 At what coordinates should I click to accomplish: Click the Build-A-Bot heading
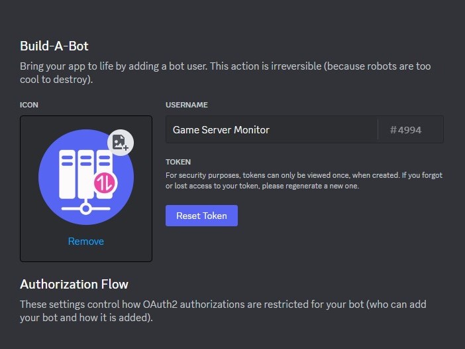tap(54, 46)
